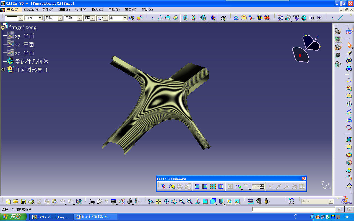The image size is (354, 221).
Task: Toggle the Swap visible space icon
Action: (237, 201)
